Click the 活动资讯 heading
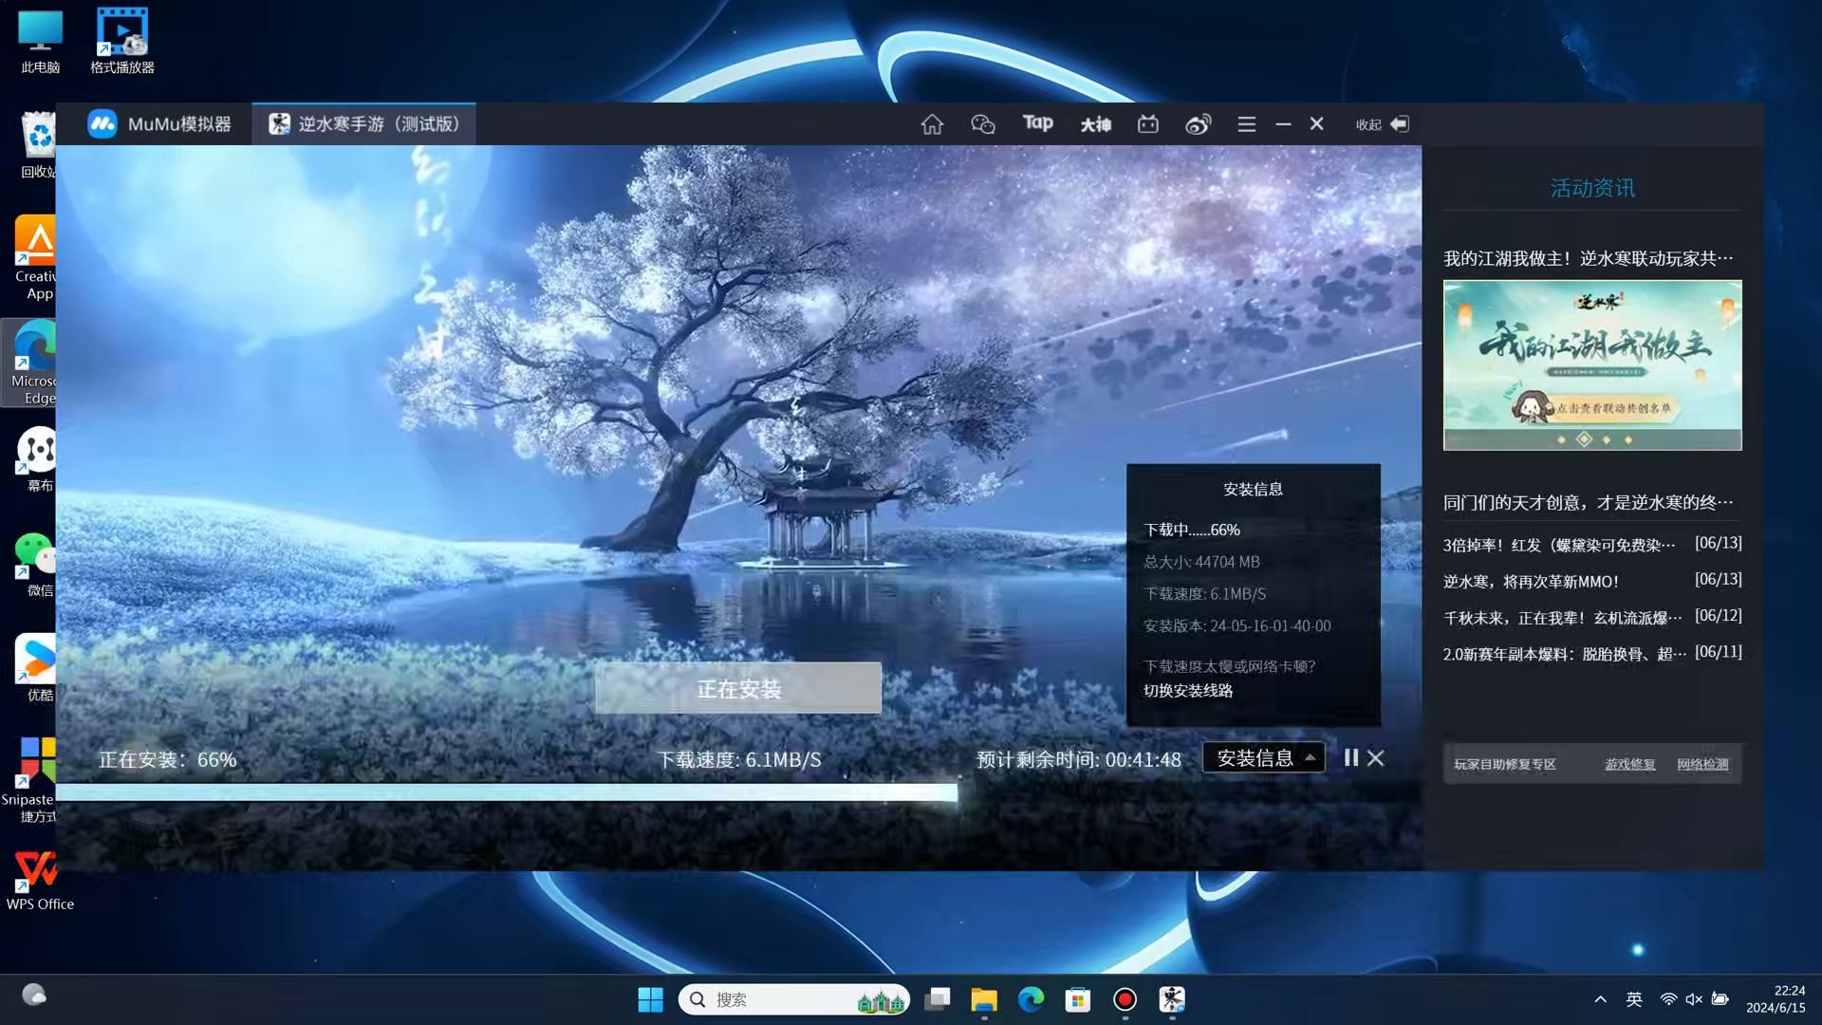The height and width of the screenshot is (1025, 1822). pyautogui.click(x=1592, y=188)
